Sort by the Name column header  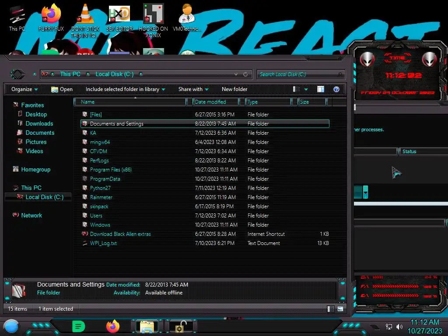tap(130, 101)
